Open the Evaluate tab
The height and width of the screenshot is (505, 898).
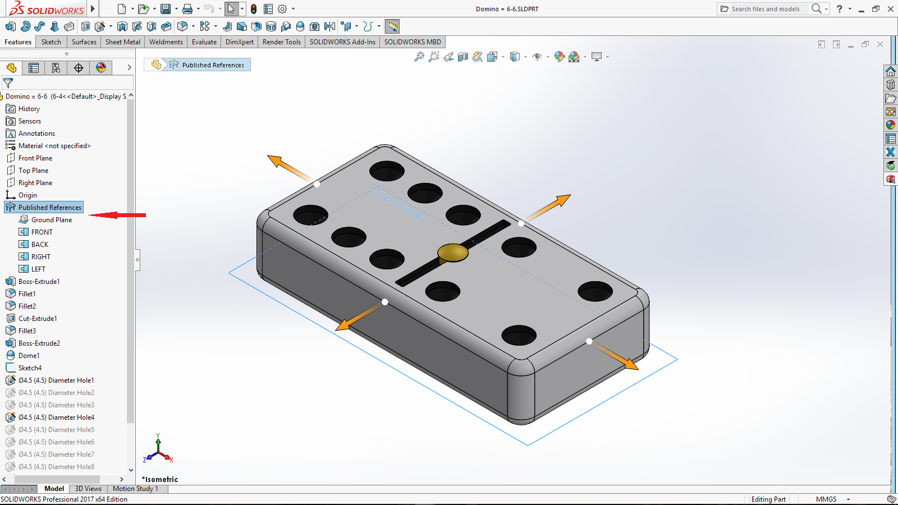(204, 42)
